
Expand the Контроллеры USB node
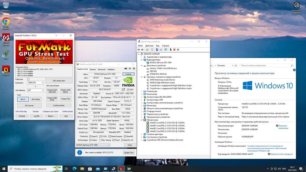[142, 100]
